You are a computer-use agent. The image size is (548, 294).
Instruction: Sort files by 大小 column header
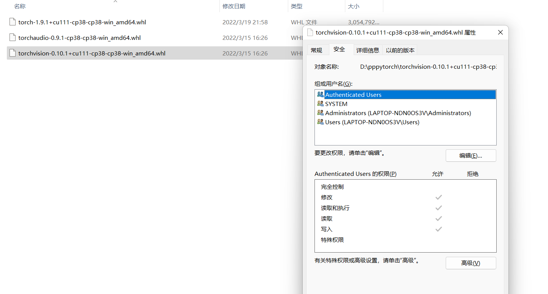coord(354,6)
